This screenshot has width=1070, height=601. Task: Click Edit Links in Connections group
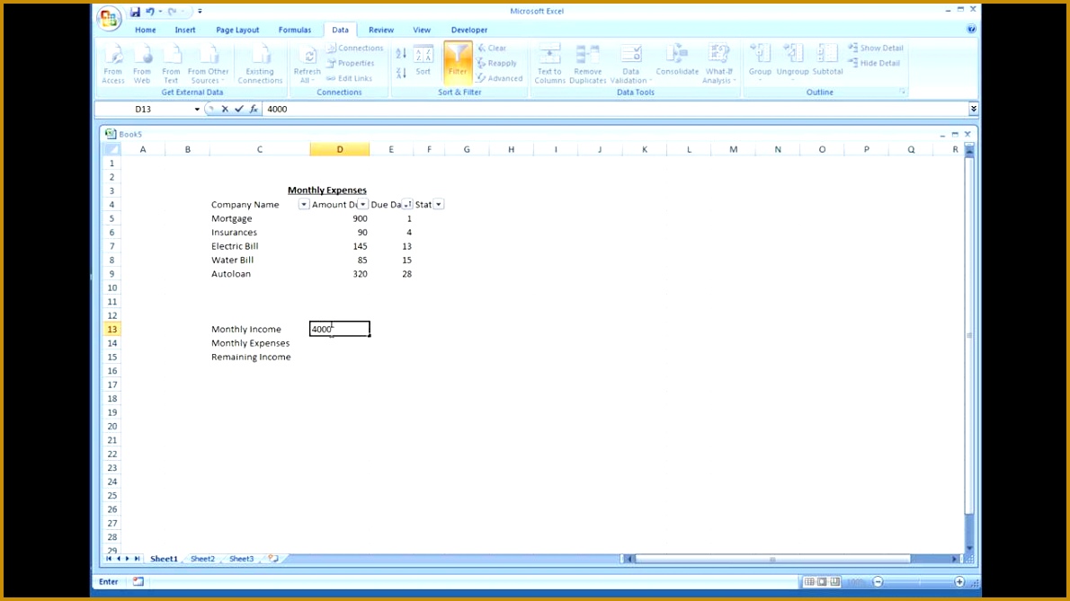tap(350, 78)
